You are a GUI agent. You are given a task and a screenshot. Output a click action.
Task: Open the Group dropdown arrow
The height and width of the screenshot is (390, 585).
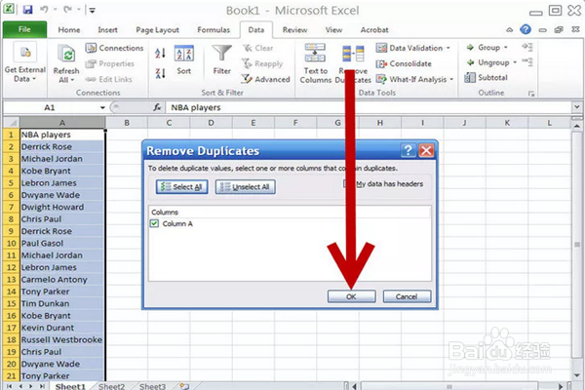[506, 48]
